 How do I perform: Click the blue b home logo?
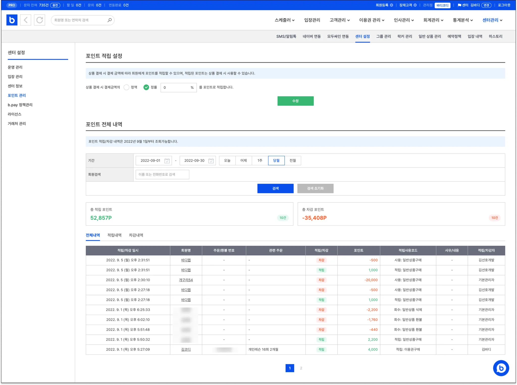click(x=12, y=20)
